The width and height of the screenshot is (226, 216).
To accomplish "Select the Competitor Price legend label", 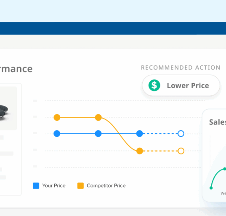I will point(106,186).
